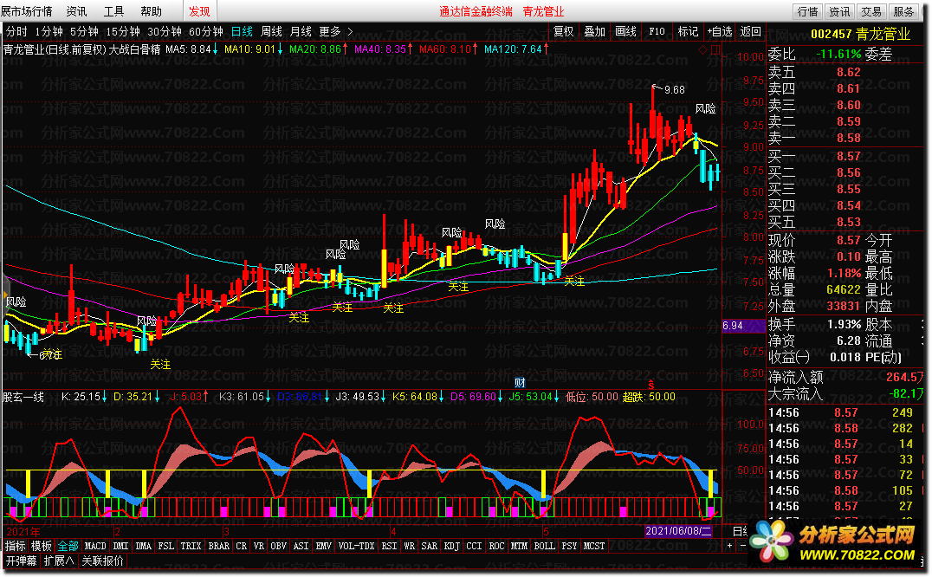Screen dimensions: 932x577
Task: Open the 财 financial marker on chart
Action: [520, 383]
